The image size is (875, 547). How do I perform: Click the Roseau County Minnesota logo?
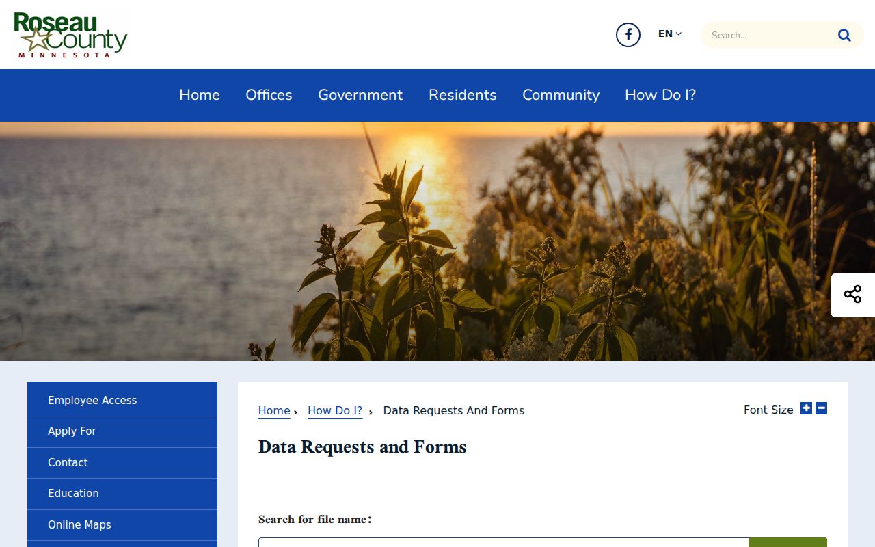pos(70,35)
